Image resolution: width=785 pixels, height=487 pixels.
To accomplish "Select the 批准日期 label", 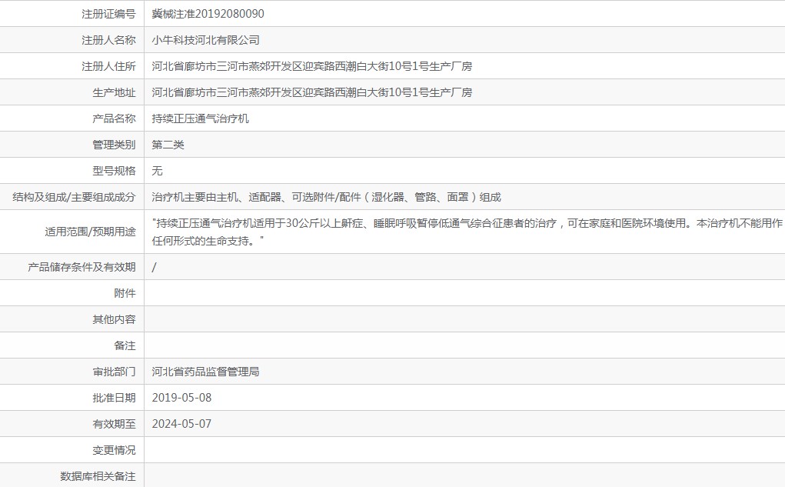I will tap(114, 398).
